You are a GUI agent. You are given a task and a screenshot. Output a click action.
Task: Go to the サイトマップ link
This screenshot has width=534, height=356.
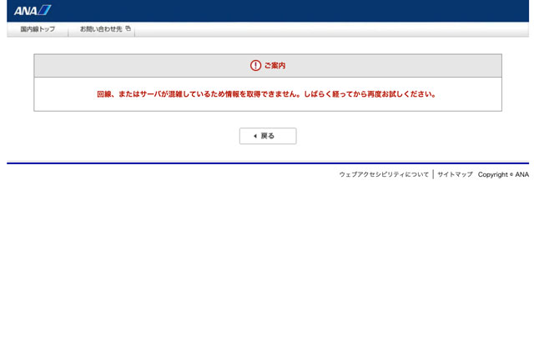point(455,174)
